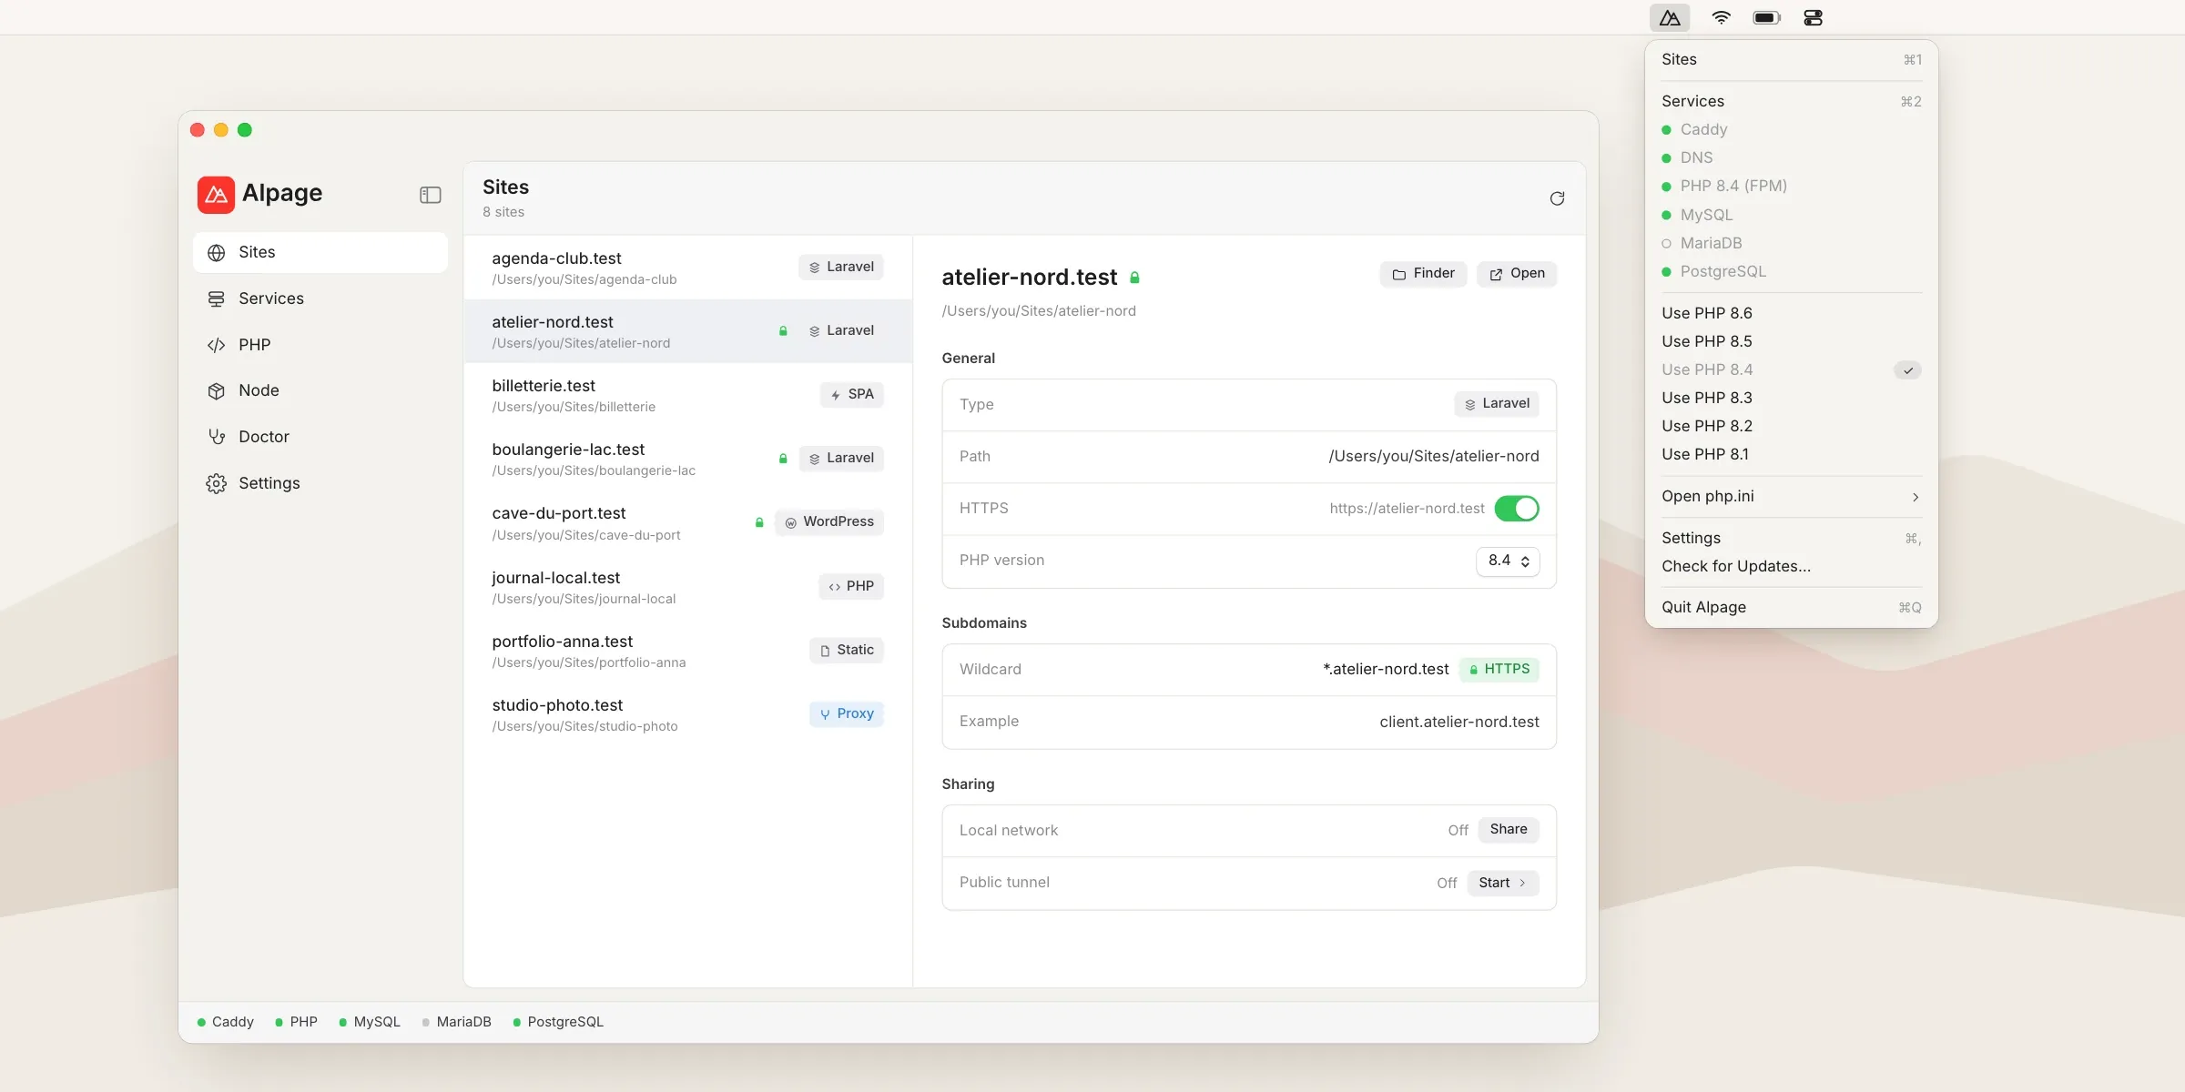Click the Share local network button
Viewport: 2185px width, 1092px height.
click(x=1509, y=830)
